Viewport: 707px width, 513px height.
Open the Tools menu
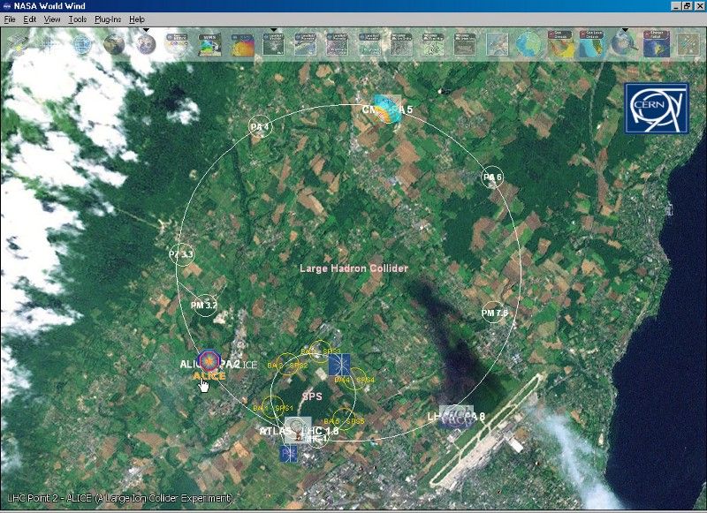pos(78,19)
